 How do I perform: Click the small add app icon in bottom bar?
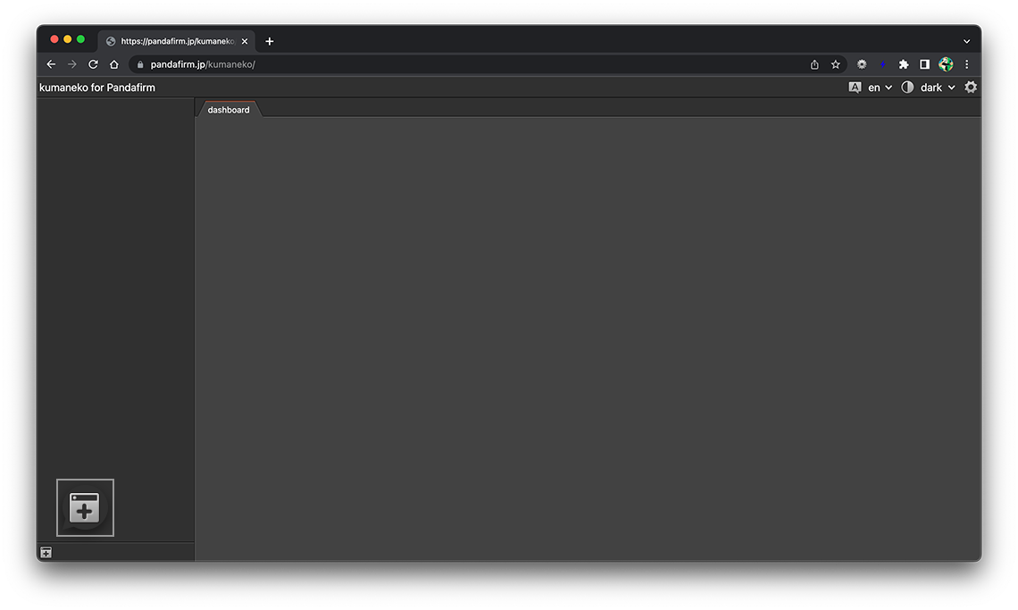click(46, 553)
